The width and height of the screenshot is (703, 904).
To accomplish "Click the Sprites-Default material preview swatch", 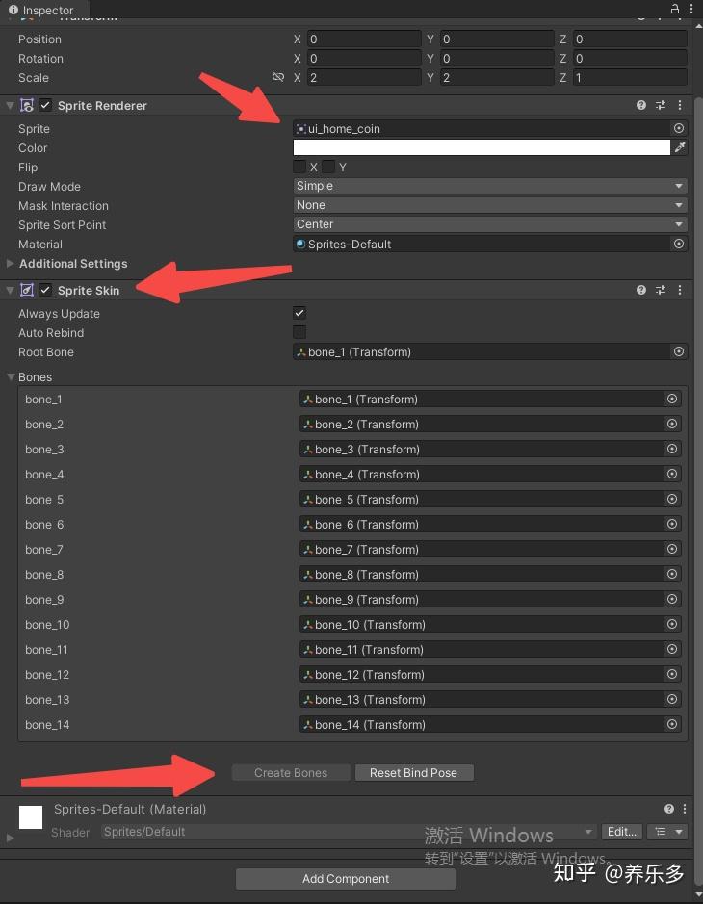I will [x=31, y=817].
